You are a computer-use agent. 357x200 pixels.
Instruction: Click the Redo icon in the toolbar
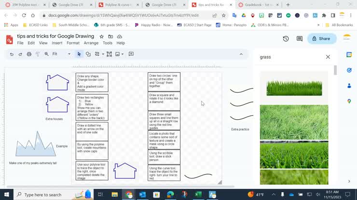(20, 54)
